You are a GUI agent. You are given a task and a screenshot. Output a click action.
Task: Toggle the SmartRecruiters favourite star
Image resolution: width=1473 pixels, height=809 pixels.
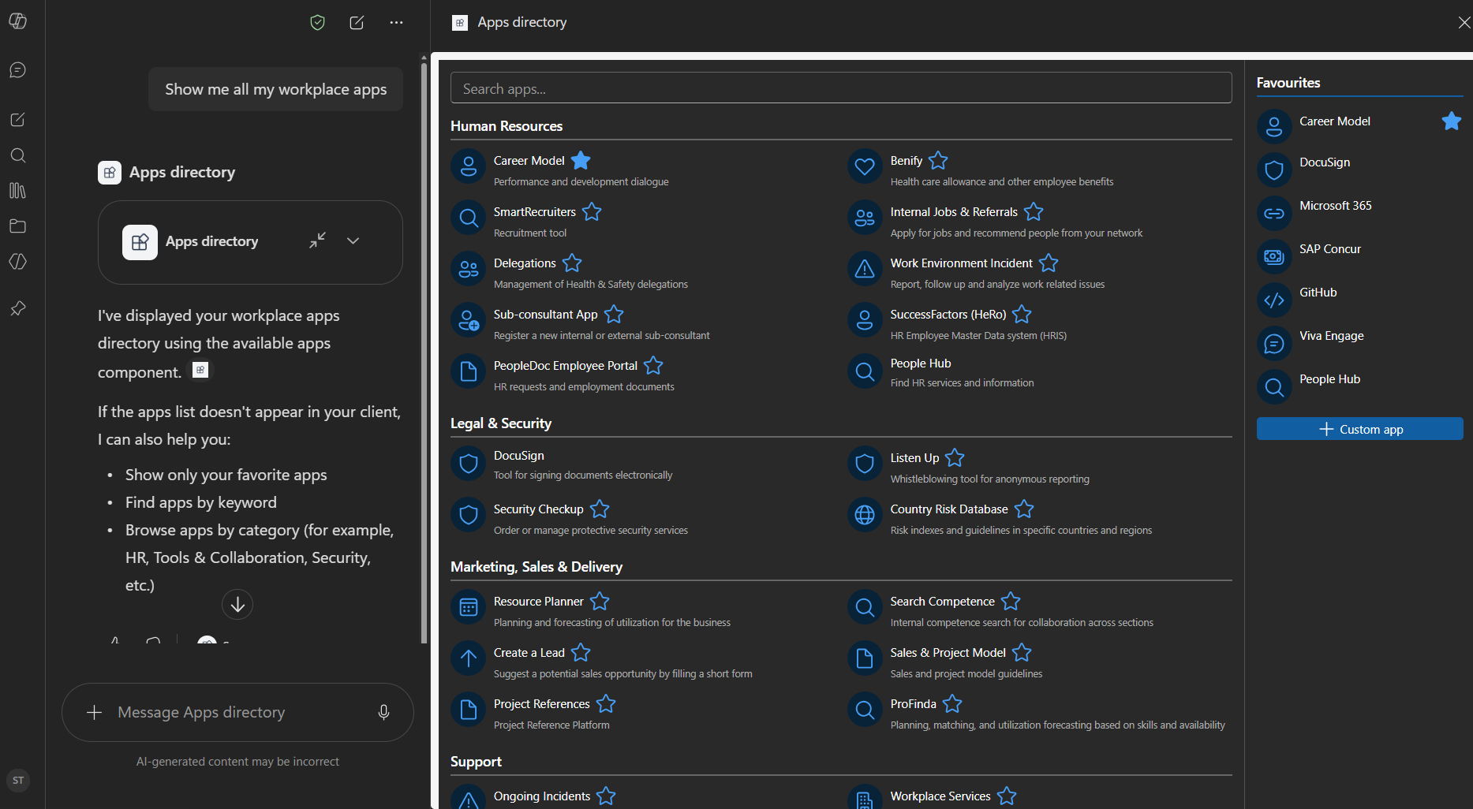tap(592, 211)
